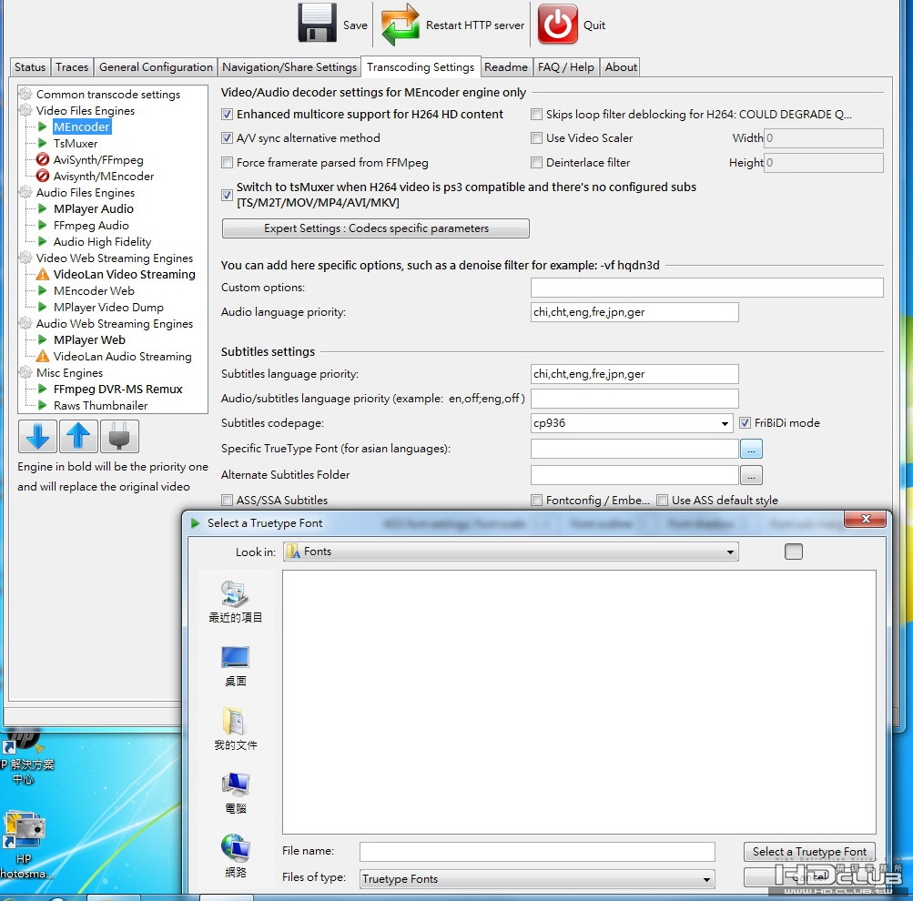Click warning icon beside VideoLan Audio Streaming
Viewport: 913px width, 901px height.
coord(43,356)
